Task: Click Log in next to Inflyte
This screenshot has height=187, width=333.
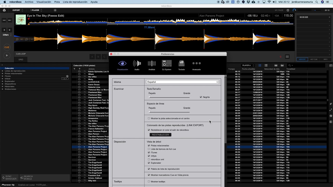Action: pos(65,79)
